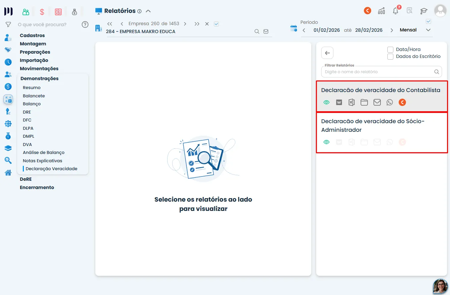Screen dimensions: 450x295
Task: Click the magnifier sidebar icon
Action: click(8, 161)
